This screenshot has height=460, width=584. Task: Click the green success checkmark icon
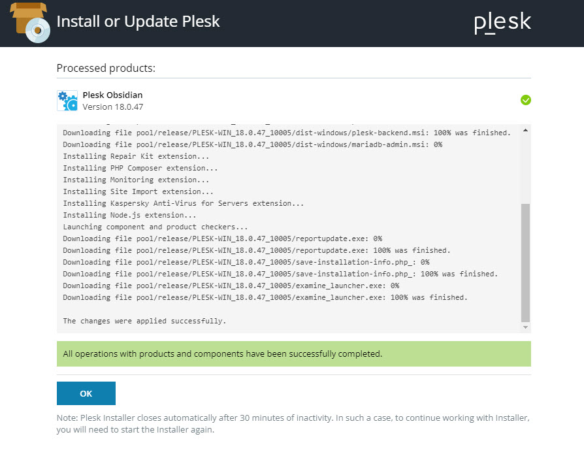(525, 100)
